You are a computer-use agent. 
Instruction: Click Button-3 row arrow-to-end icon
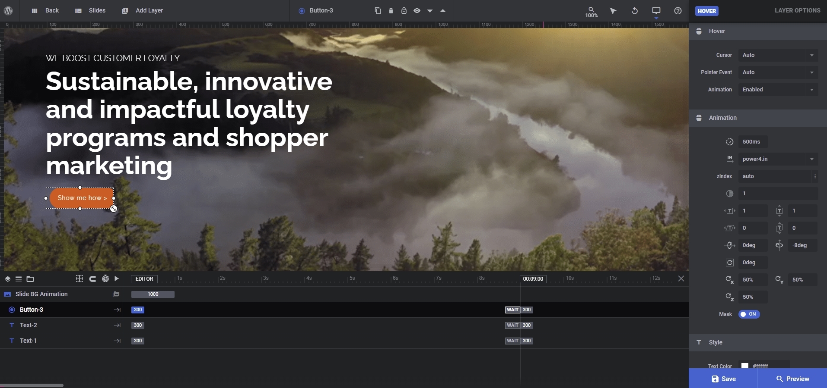tap(117, 310)
